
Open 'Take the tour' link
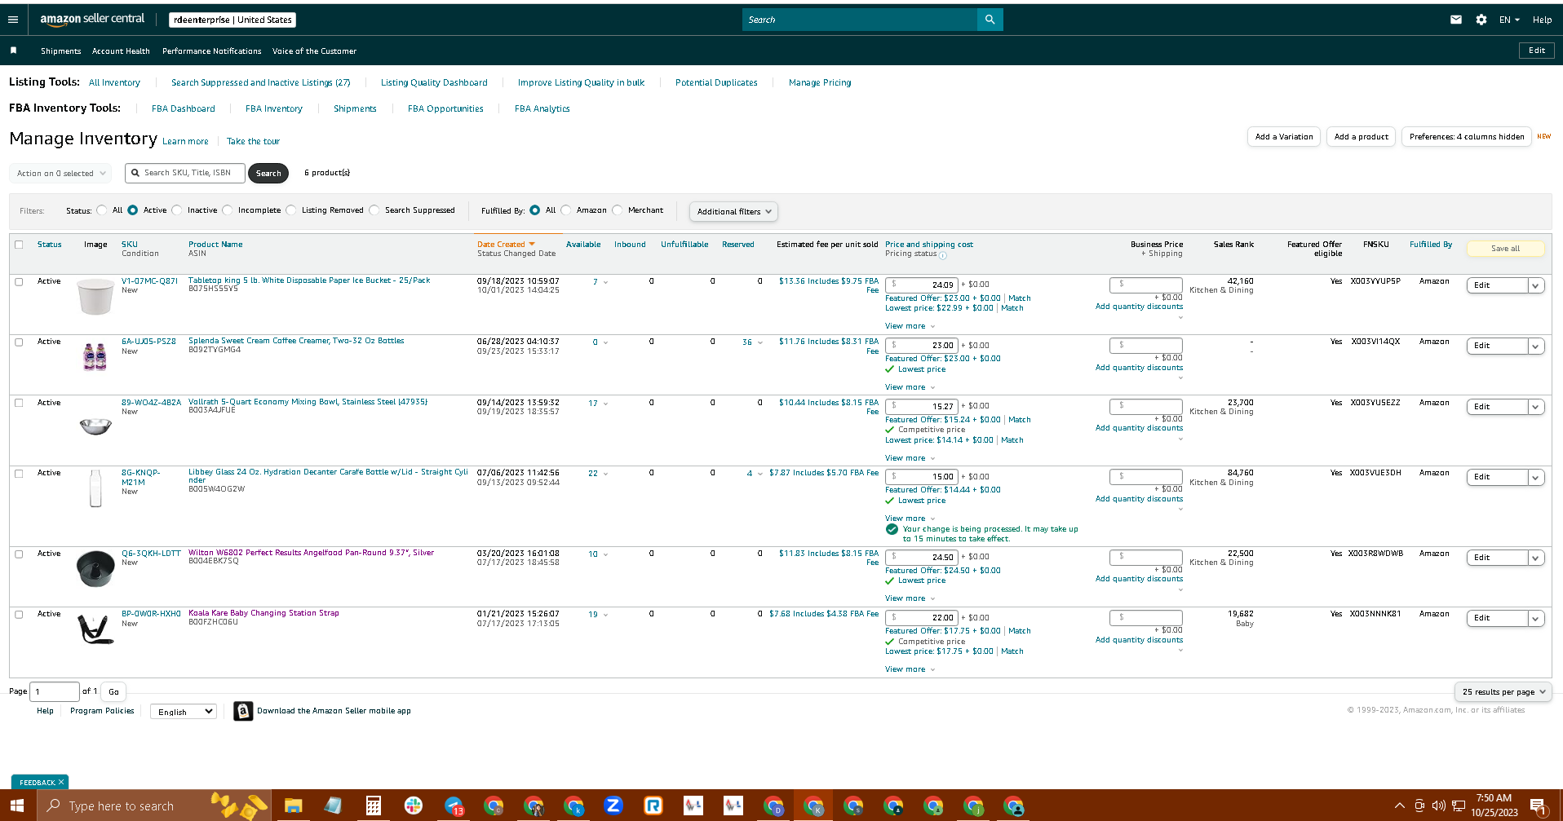tap(253, 141)
